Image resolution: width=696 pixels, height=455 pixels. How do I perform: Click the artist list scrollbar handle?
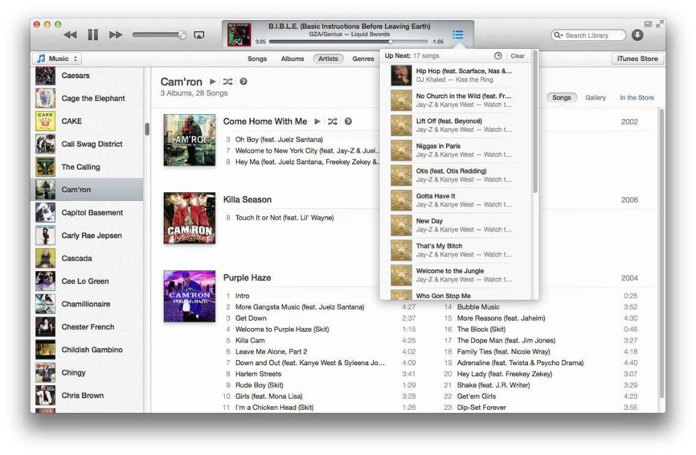[x=147, y=129]
